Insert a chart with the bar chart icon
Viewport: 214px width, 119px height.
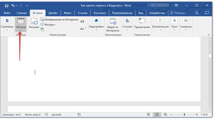pos(82,21)
